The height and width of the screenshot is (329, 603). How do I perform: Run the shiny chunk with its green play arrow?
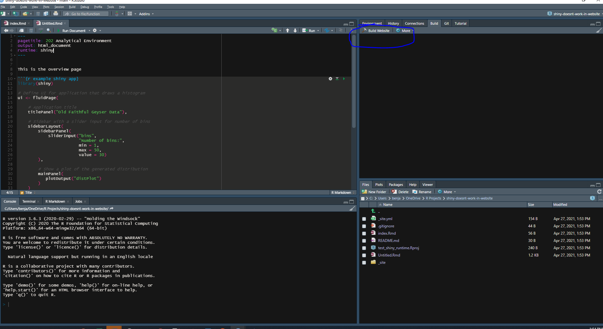[x=344, y=79]
